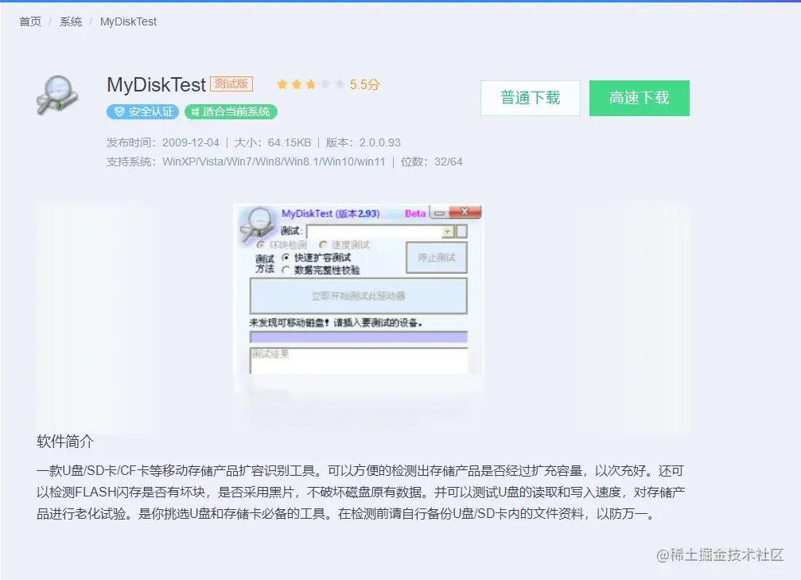Click the 位数 32/64 text
The image size is (801, 580).
(x=431, y=162)
